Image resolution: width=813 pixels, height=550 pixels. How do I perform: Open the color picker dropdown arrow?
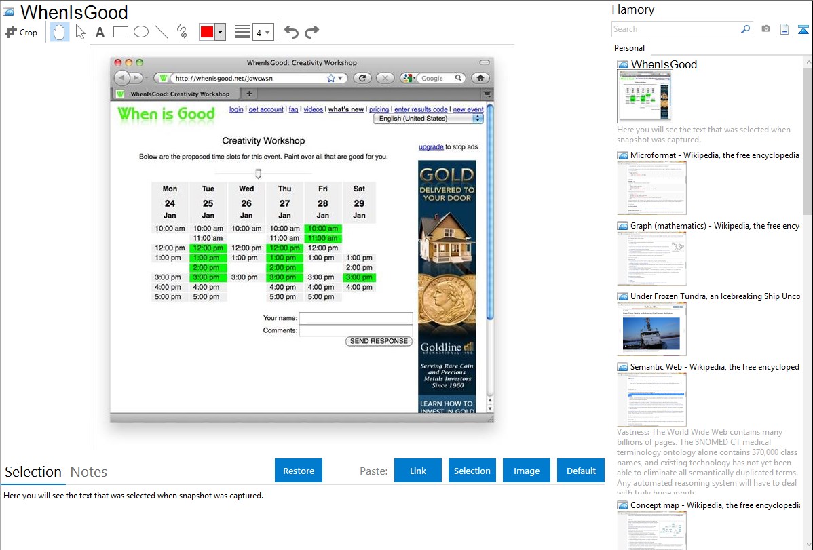click(x=220, y=32)
